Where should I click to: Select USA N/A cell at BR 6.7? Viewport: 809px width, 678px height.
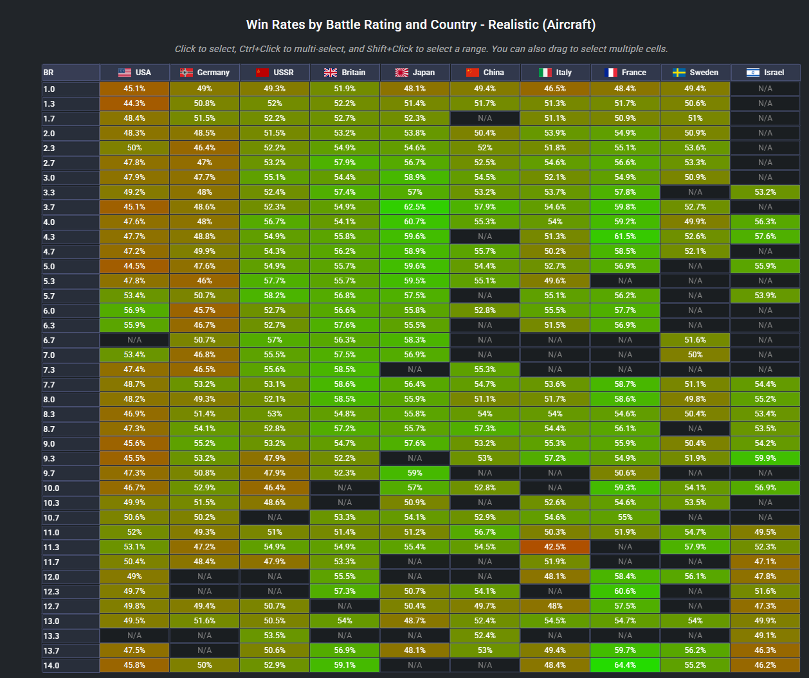pyautogui.click(x=134, y=340)
